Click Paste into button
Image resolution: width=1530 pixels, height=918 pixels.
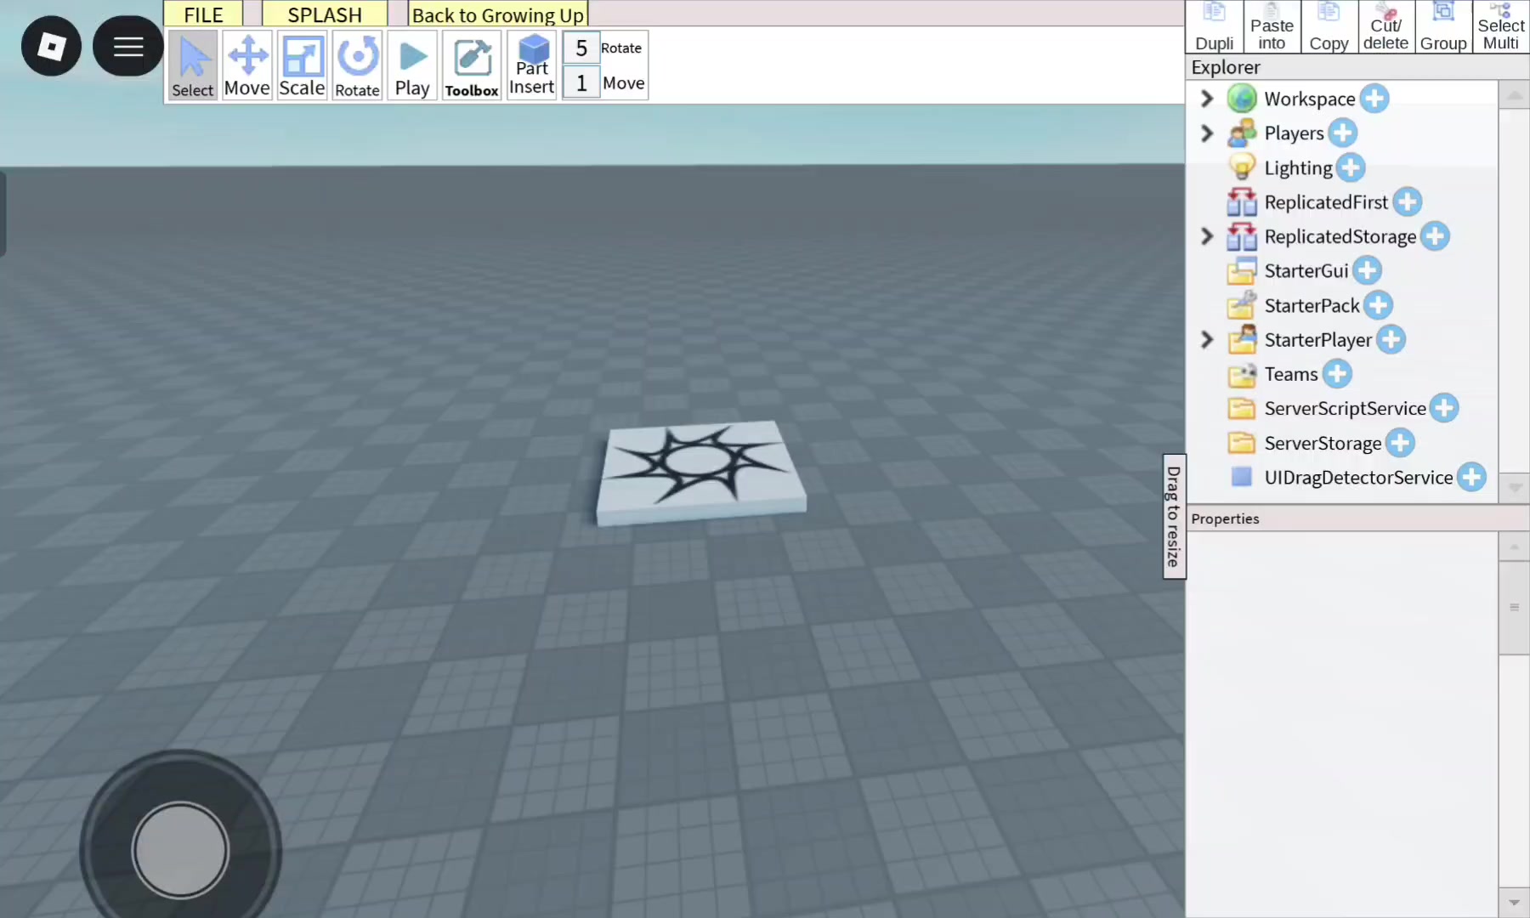pyautogui.click(x=1272, y=27)
